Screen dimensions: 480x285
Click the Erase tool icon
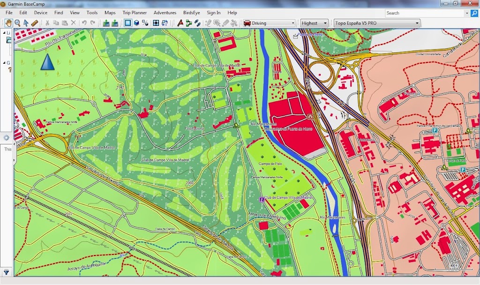(x=225, y=23)
